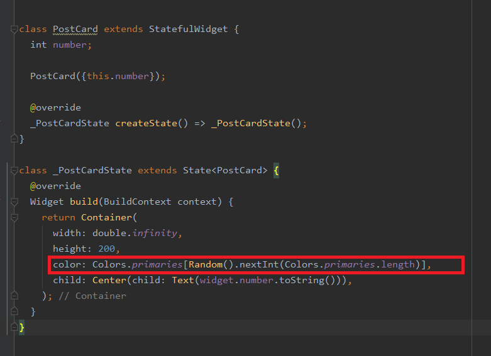Click State<PostCard> generic type
The height and width of the screenshot is (356, 491).
225,170
